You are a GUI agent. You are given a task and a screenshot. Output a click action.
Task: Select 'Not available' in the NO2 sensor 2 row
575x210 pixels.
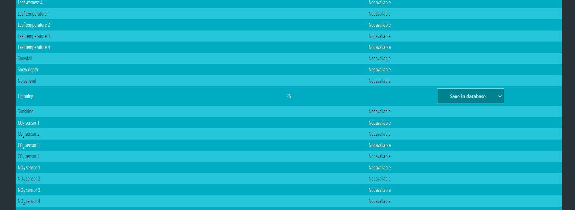pos(380,179)
